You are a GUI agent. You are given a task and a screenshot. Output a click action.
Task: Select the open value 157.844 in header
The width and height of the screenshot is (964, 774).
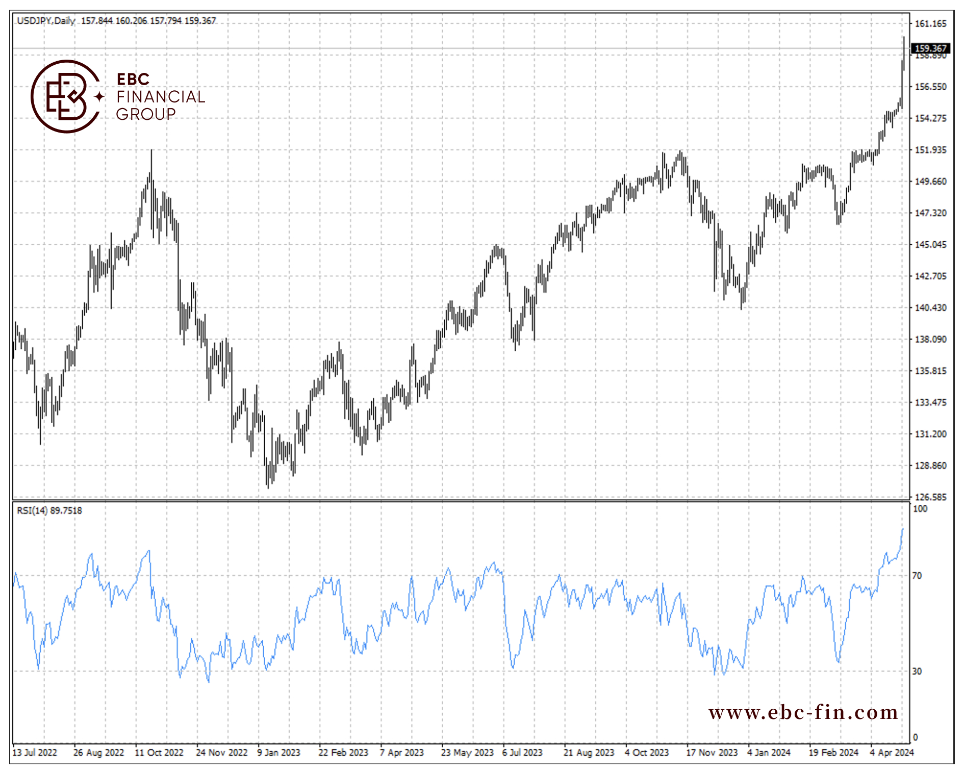click(96, 20)
